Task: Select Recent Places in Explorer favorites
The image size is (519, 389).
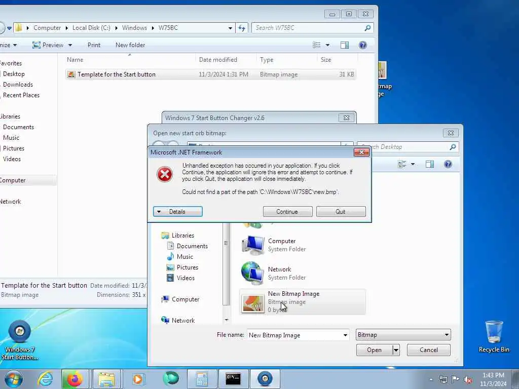Action: [21, 95]
